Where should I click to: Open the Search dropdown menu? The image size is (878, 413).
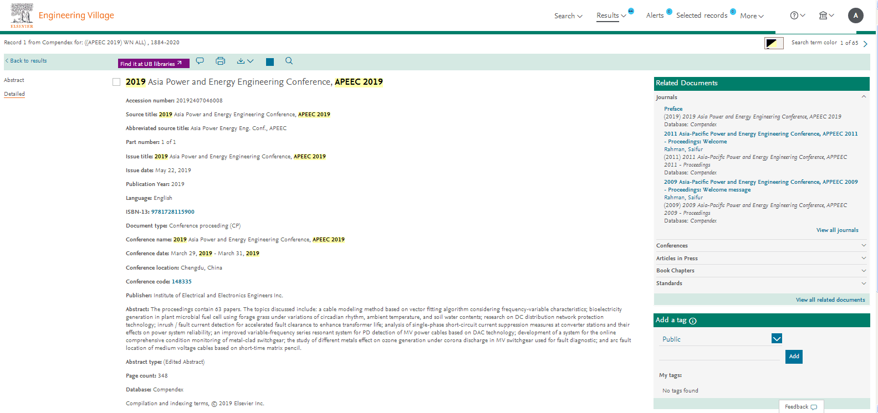click(x=568, y=16)
